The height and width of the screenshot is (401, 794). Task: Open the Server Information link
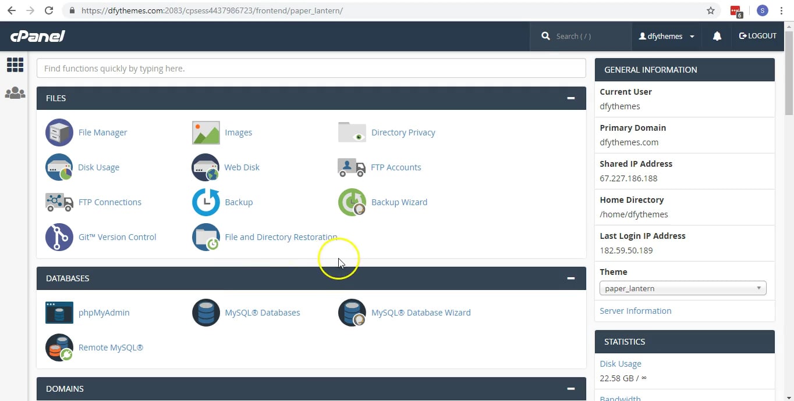tap(636, 311)
